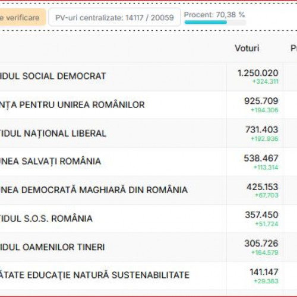Click vote count 141.147
This screenshot has height=297, width=297.
pos(264,272)
